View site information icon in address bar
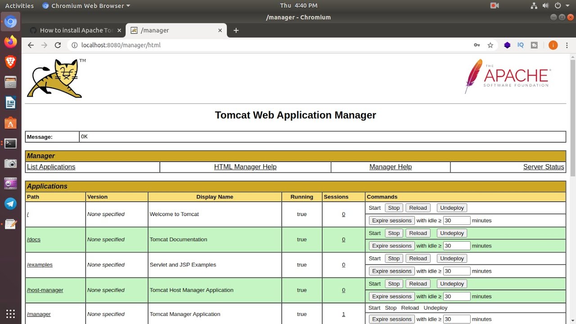 pos(75,45)
